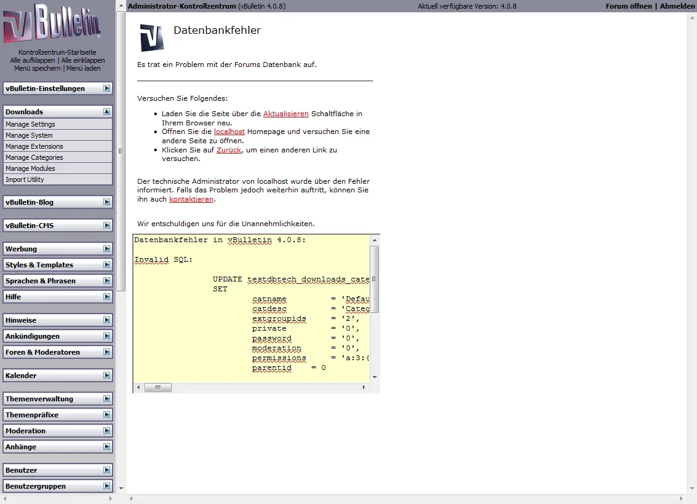Screen dimensions: 697x504
Task: Expand the vBulletin-Blog menu group
Action: [106, 202]
